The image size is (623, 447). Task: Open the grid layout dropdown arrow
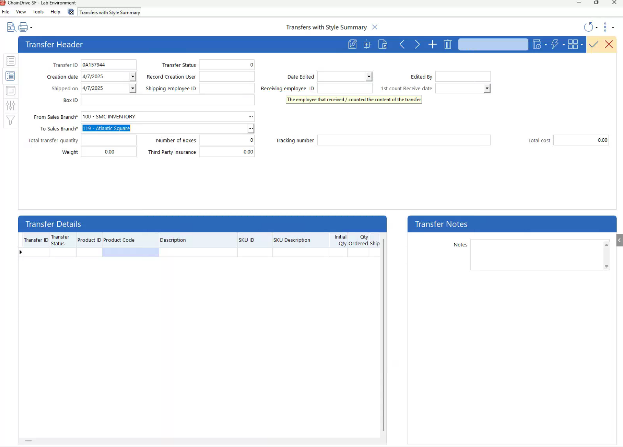click(582, 45)
